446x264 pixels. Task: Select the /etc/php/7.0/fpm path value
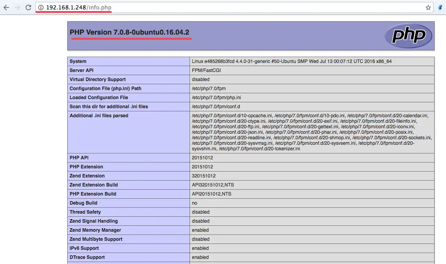tap(209, 89)
